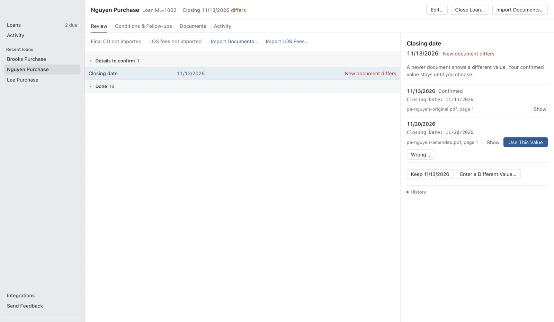Image resolution: width=554 pixels, height=322 pixels.
Task: Click the Import LOS Fees... link
Action: pyautogui.click(x=287, y=41)
